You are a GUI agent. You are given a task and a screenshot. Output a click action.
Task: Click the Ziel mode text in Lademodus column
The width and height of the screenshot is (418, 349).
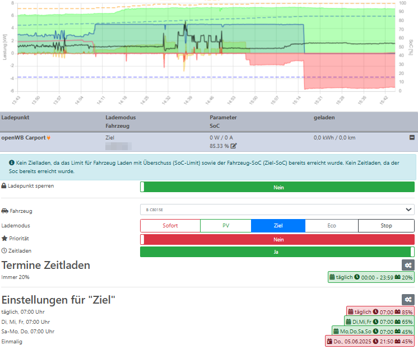pos(110,138)
